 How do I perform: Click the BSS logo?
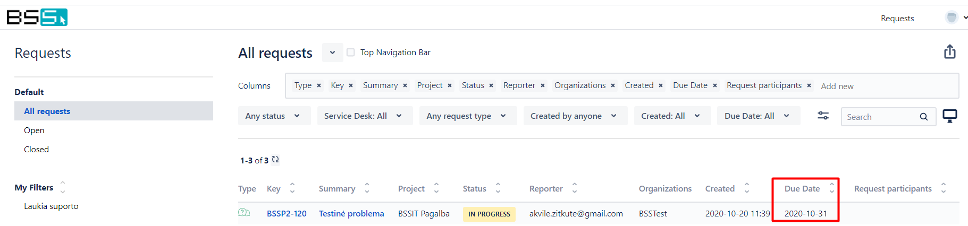tap(37, 18)
